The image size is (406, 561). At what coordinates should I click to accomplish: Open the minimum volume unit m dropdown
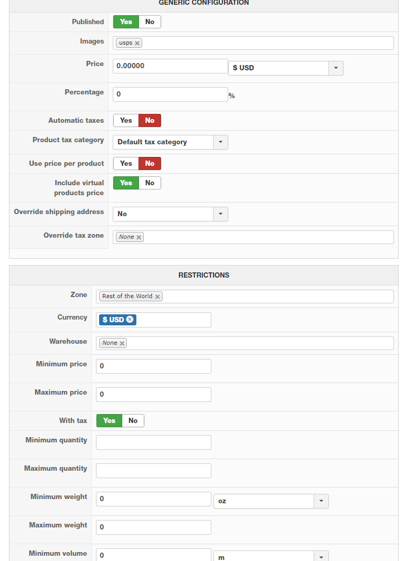point(271,557)
